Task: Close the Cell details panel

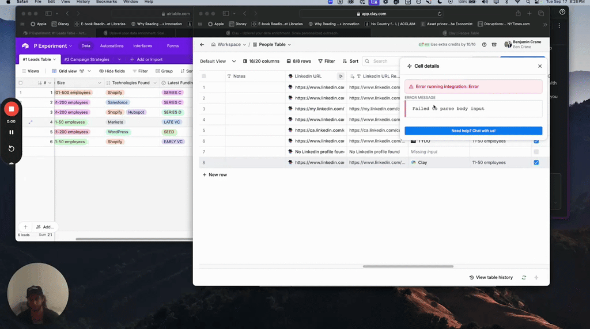Action: [x=540, y=66]
